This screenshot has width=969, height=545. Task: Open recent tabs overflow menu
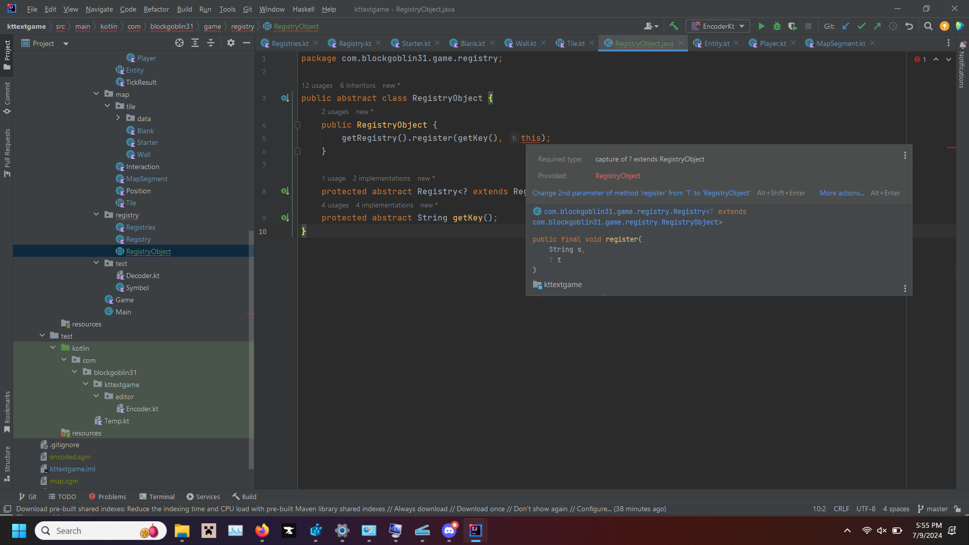click(948, 43)
